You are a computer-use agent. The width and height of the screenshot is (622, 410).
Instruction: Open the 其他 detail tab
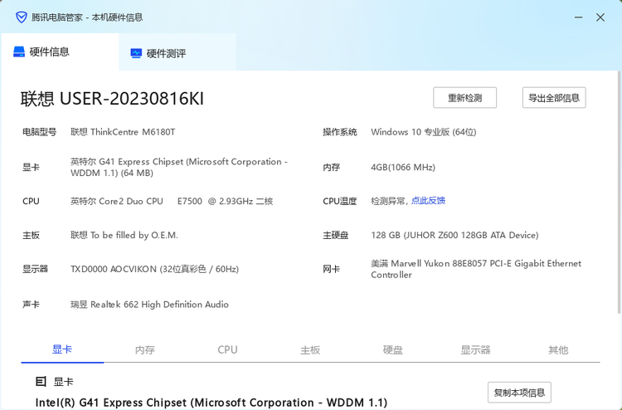558,350
